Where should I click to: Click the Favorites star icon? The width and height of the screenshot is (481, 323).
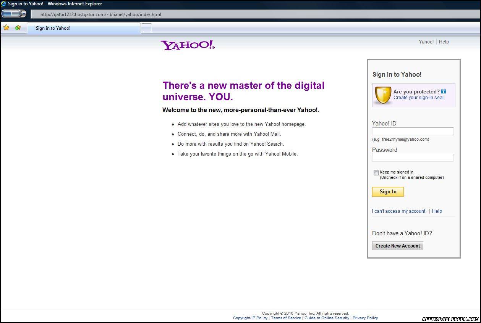click(6, 27)
